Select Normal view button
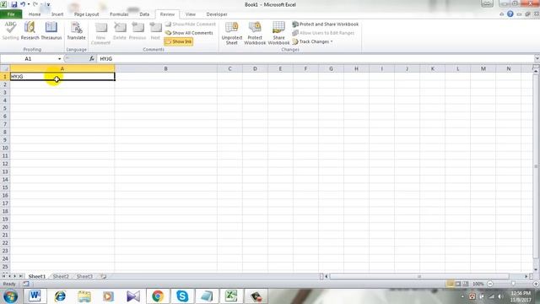This screenshot has width=540, height=304. [x=450, y=284]
